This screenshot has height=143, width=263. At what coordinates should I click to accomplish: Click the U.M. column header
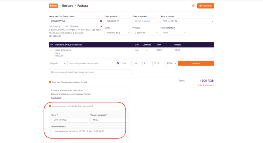pos(137,45)
